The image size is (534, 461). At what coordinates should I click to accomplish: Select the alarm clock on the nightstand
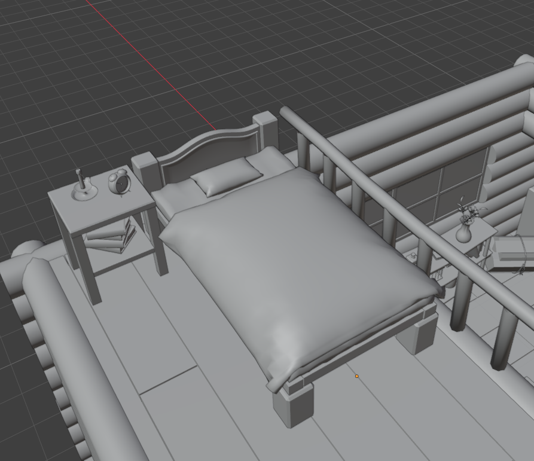119,182
